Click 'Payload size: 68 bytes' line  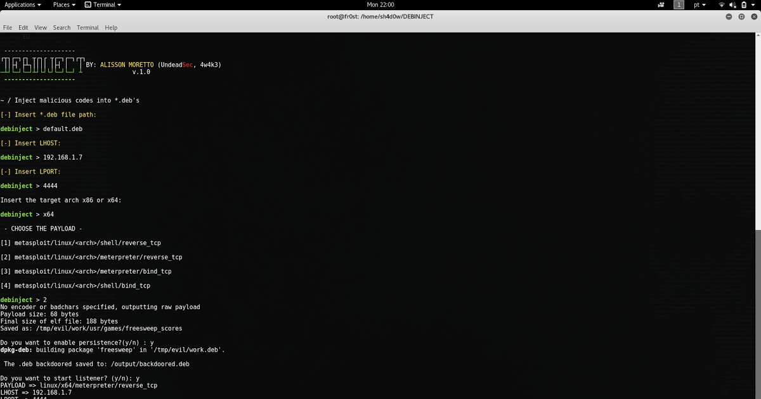pyautogui.click(x=40, y=314)
